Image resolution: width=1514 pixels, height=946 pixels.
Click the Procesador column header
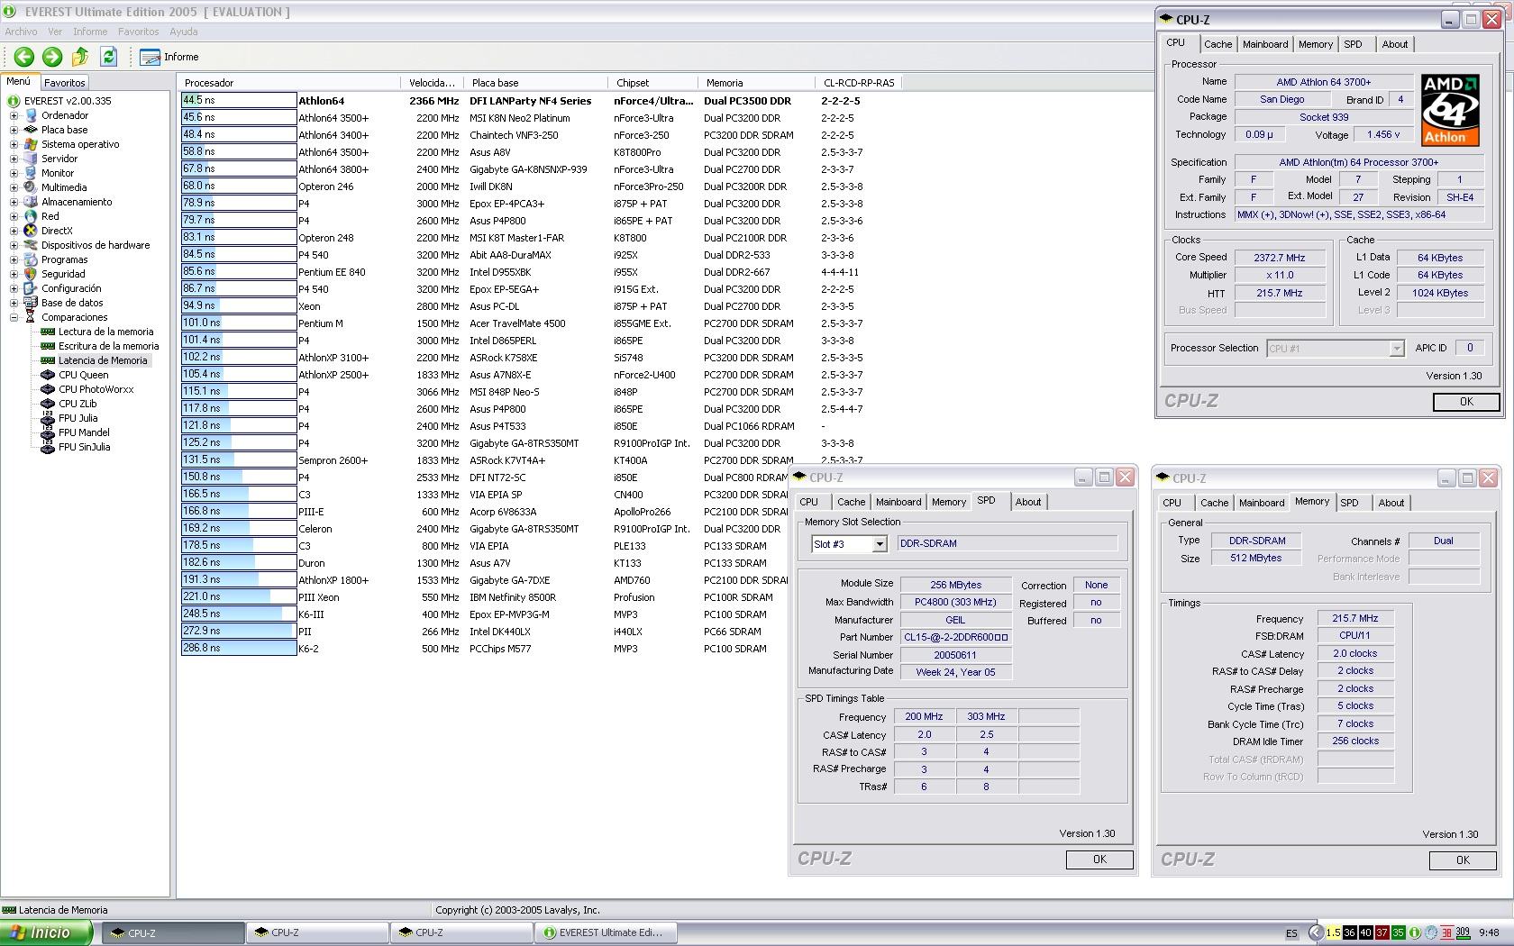pos(288,83)
